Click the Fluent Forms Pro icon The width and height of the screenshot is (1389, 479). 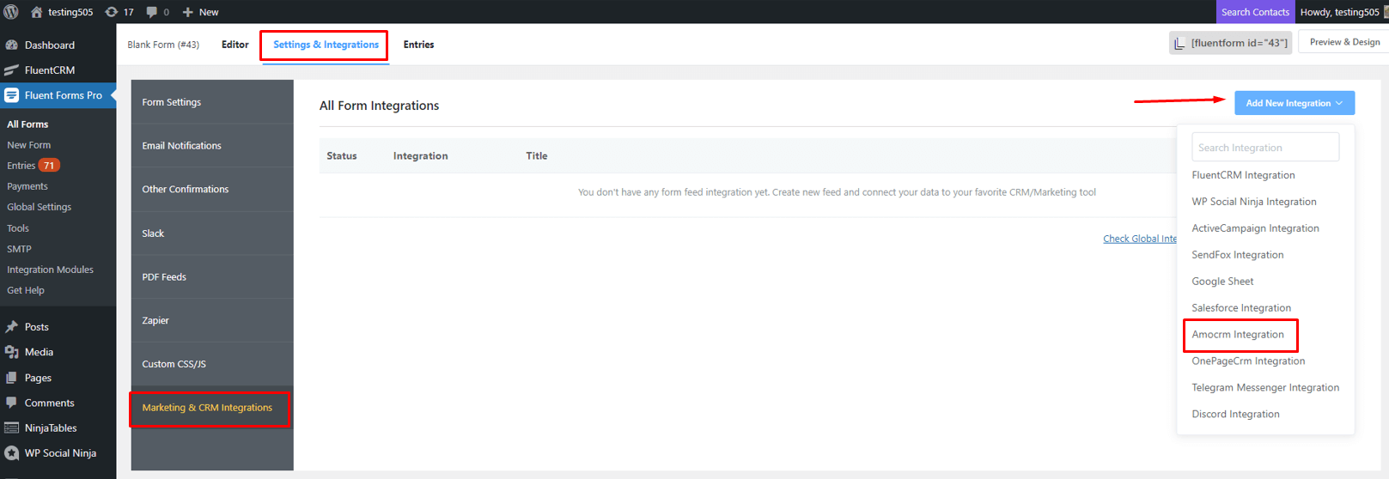12,95
